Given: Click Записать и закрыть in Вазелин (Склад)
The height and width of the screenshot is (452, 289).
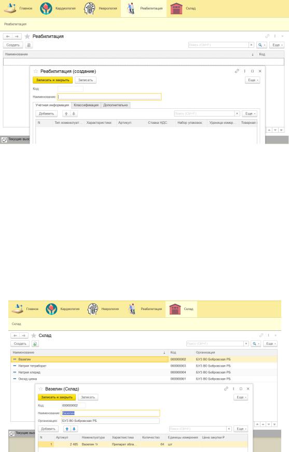Looking at the screenshot, I should 57,397.
